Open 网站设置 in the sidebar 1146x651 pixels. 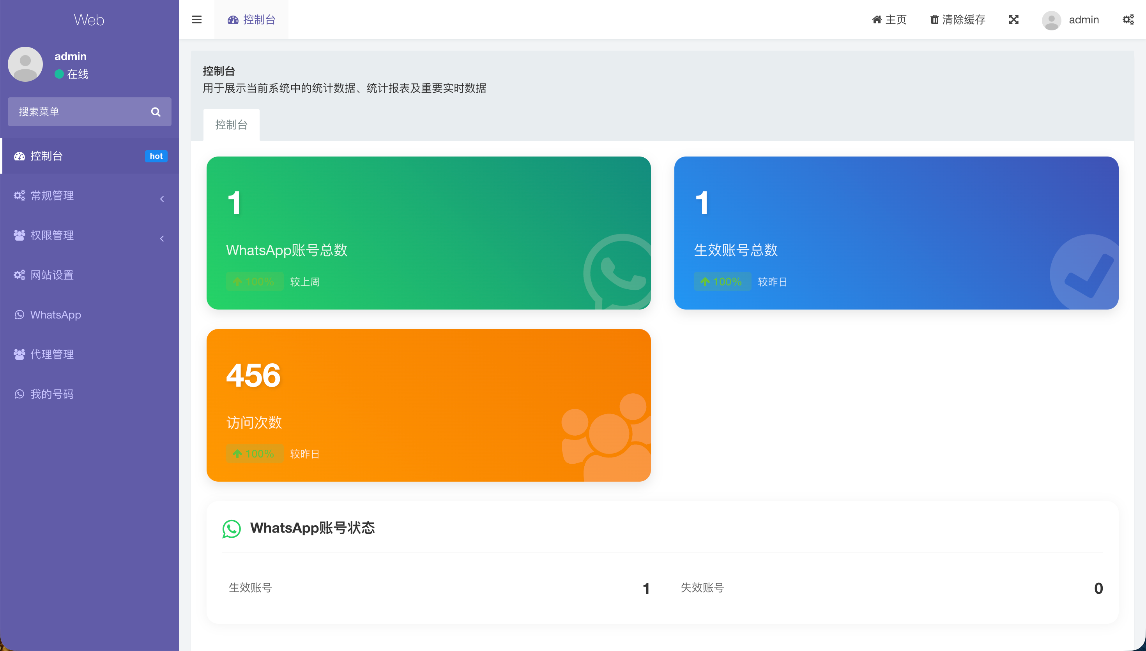click(90, 275)
